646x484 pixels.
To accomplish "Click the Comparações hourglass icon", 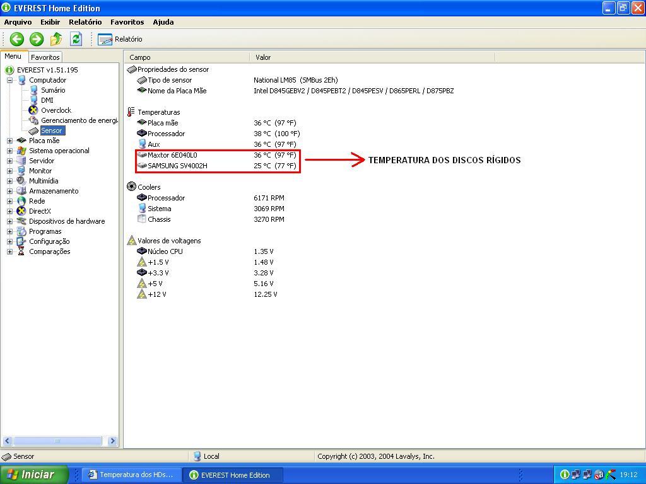I will tap(21, 251).
